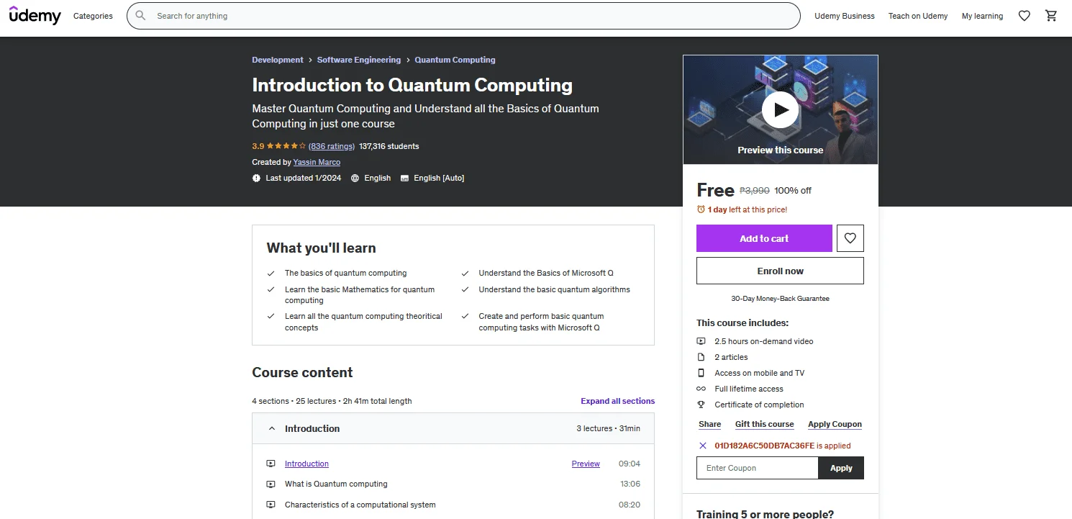The width and height of the screenshot is (1072, 519).
Task: Click the 3.9 rating number
Action: (258, 146)
